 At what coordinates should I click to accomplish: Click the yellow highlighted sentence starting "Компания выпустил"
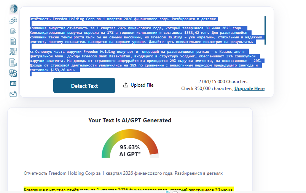click(x=129, y=190)
